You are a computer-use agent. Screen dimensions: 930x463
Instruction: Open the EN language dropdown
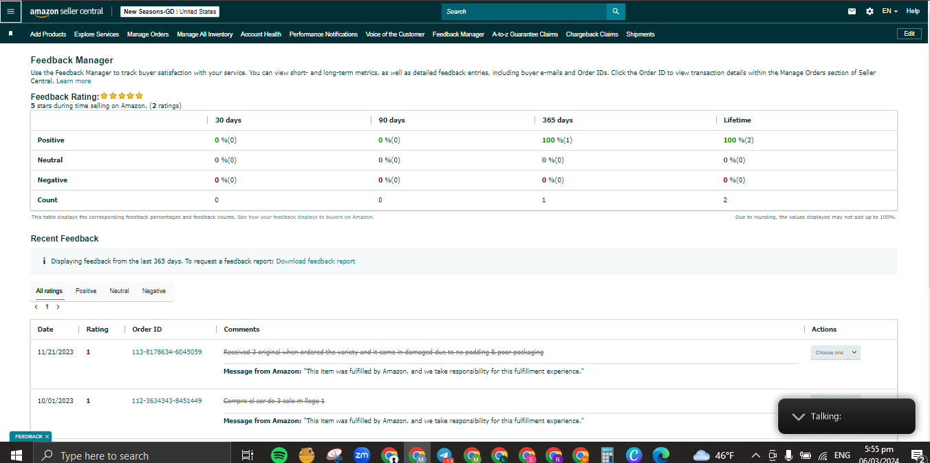coord(890,11)
